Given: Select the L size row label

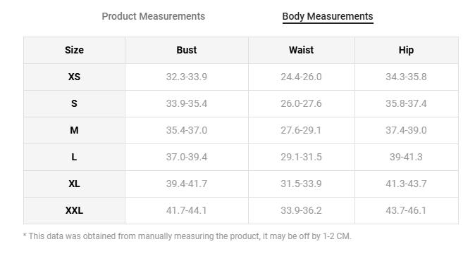Looking at the screenshot, I should coord(74,158).
